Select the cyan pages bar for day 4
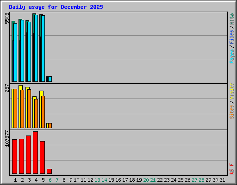Screen dimensions: 237x185 (x=36, y=48)
